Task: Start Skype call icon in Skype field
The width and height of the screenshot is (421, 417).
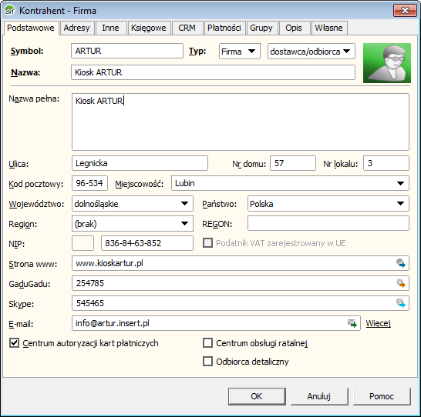Action: tap(401, 303)
